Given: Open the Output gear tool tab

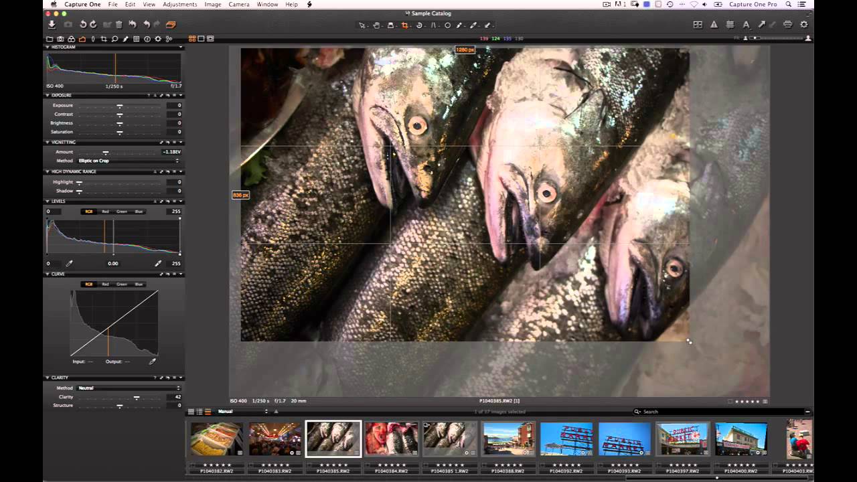Looking at the screenshot, I should pos(158,39).
